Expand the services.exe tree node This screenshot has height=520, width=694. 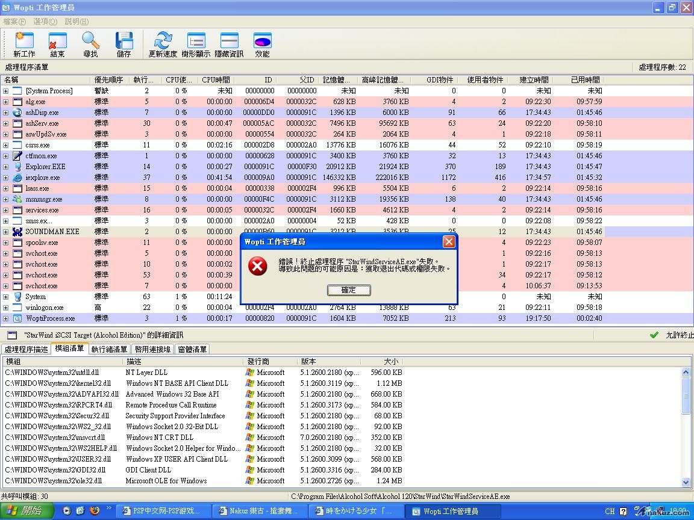5,210
